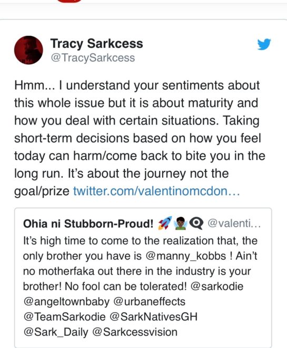Open the truncated @valenti... handle
The image size is (287, 348).
[234, 223]
